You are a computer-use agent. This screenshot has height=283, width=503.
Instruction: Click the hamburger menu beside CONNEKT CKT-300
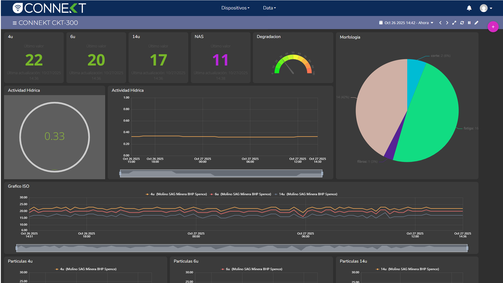pyautogui.click(x=15, y=23)
